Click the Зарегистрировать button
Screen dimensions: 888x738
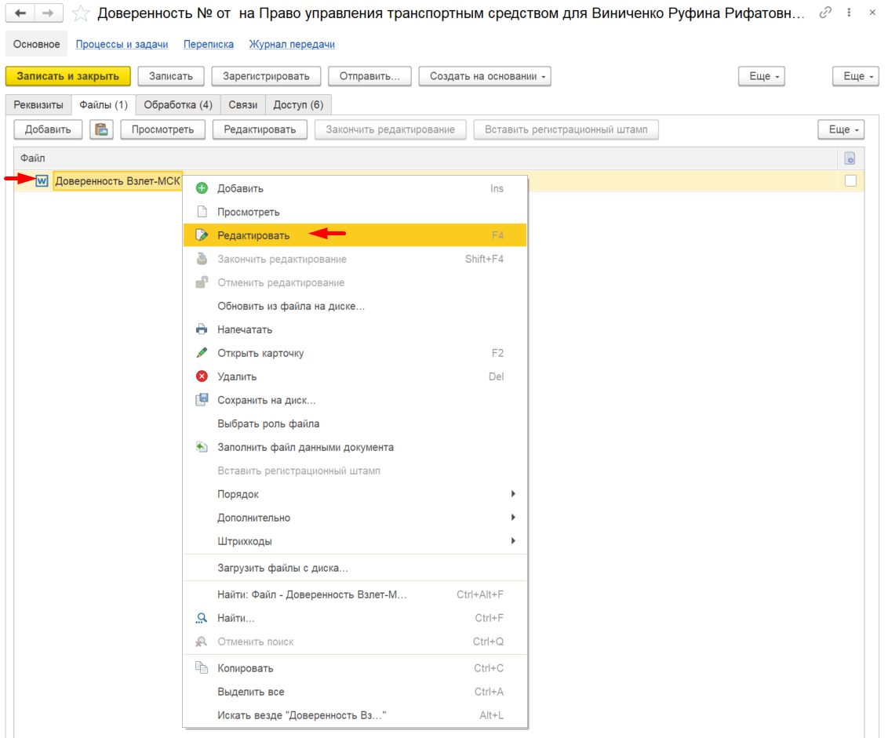tap(266, 76)
